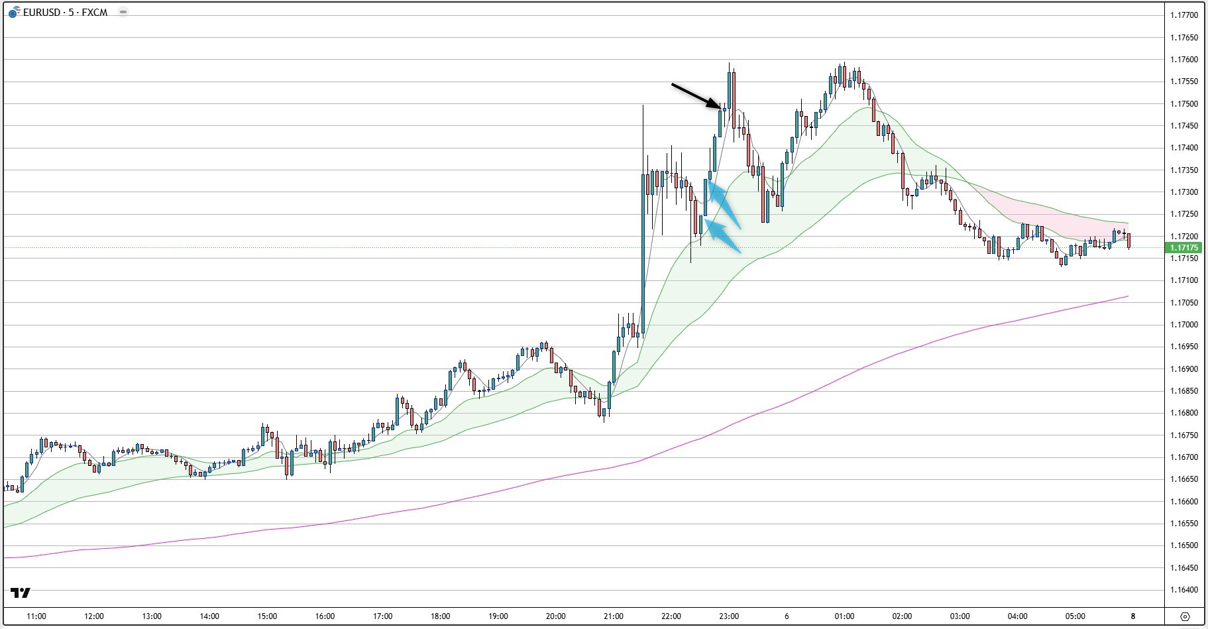Click the bold date 6 on time axis

coord(787,616)
